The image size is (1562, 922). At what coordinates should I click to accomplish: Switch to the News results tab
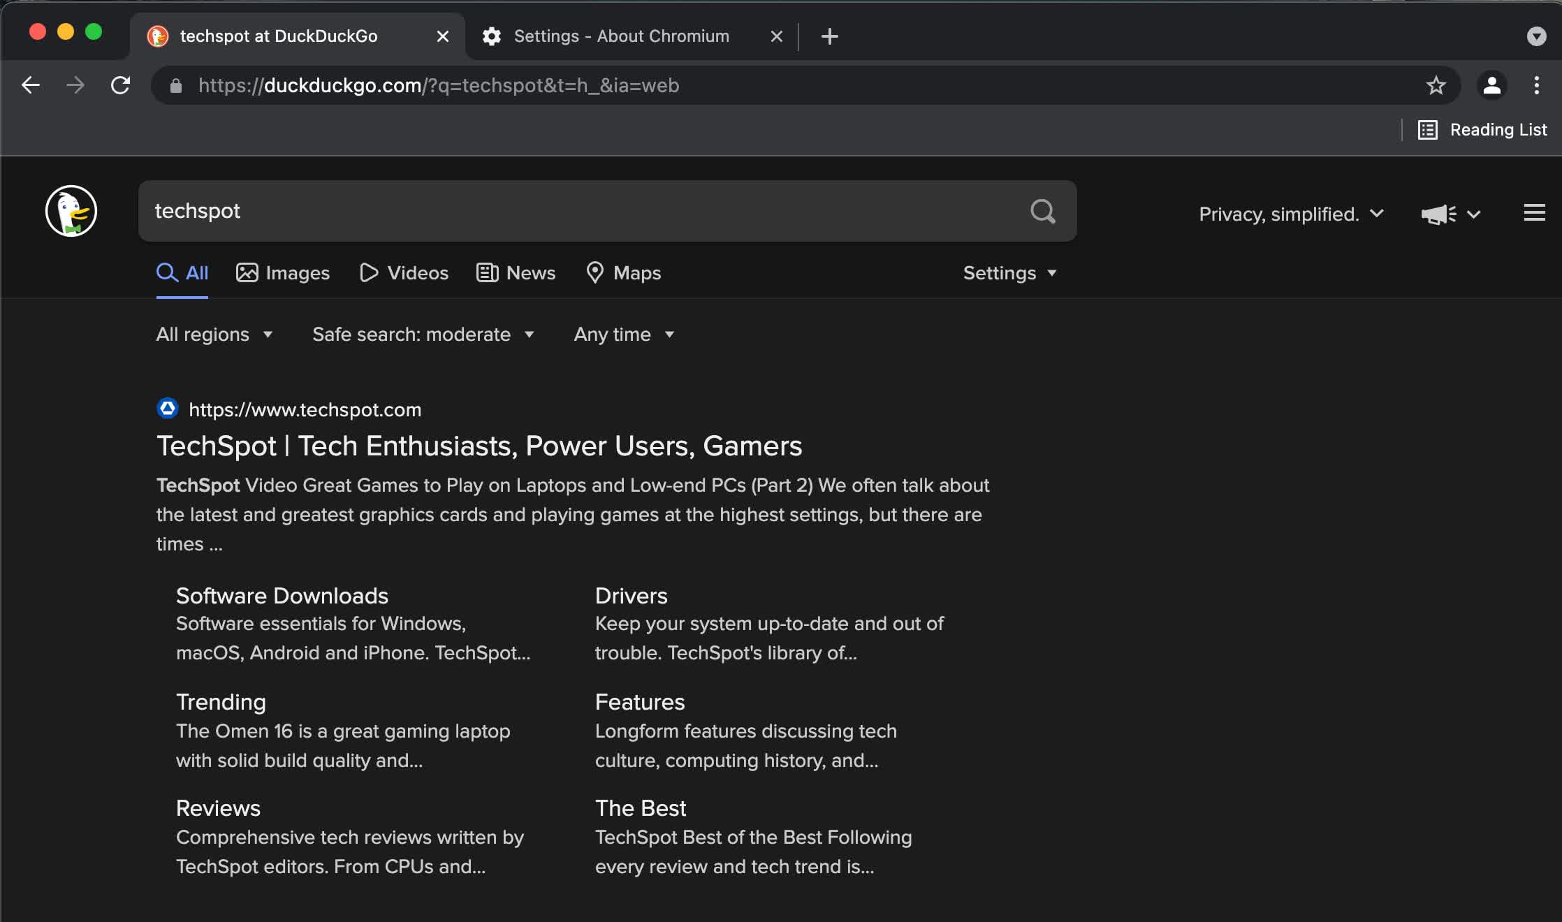pos(516,273)
